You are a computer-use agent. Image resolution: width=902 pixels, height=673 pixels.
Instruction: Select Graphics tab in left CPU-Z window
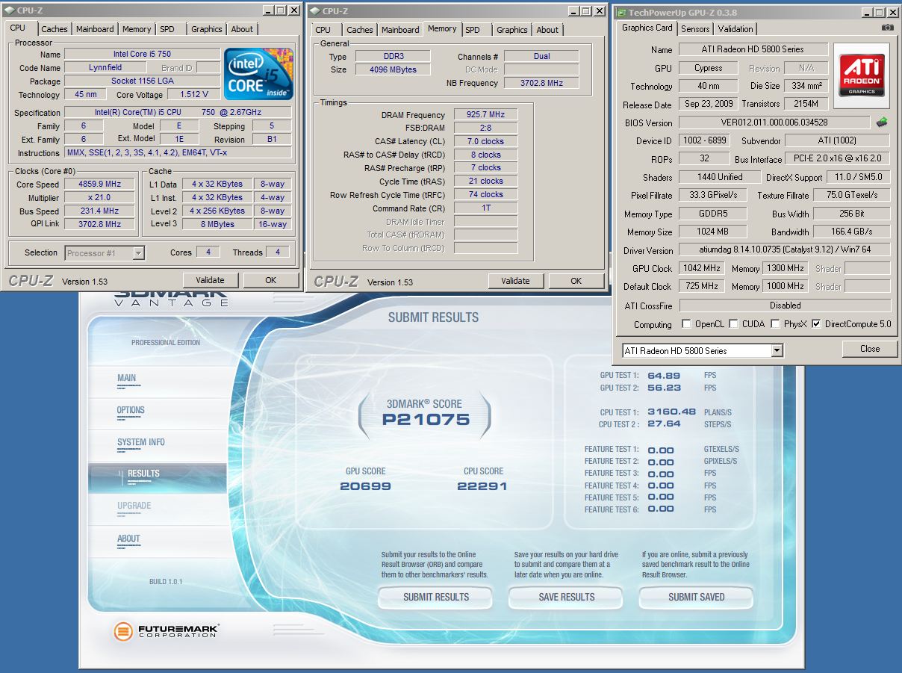(206, 29)
